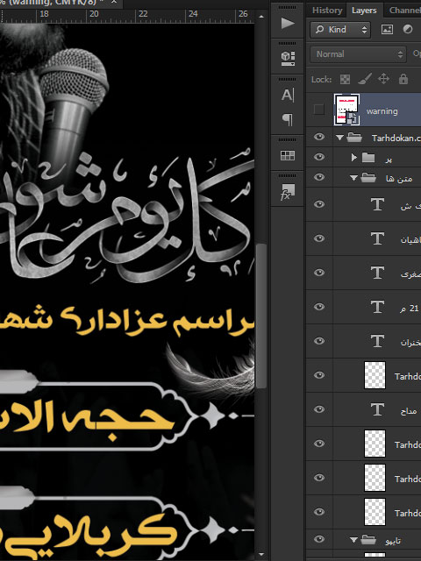Viewport: 421px width, 561px height.
Task: Open the Normal blend mode dropdown
Action: 358,54
